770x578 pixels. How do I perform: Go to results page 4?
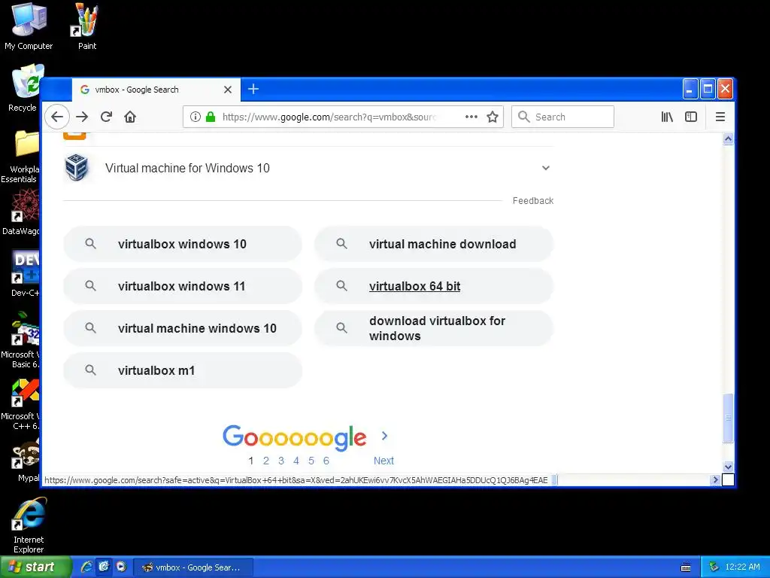pyautogui.click(x=296, y=461)
